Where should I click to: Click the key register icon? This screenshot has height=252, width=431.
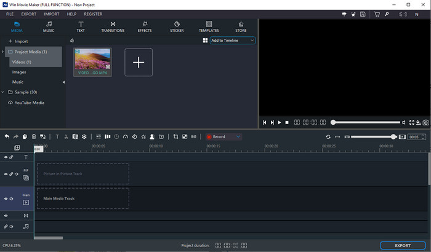coord(387,14)
